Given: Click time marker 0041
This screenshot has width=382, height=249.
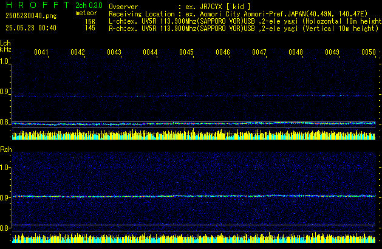Looking at the screenshot, I should click(x=41, y=52).
